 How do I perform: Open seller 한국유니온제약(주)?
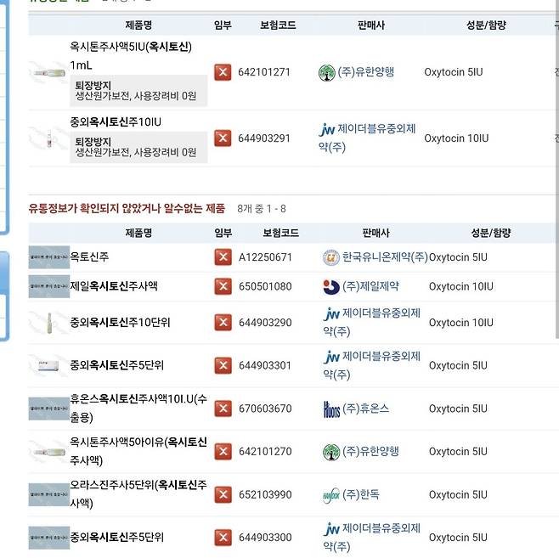385,256
